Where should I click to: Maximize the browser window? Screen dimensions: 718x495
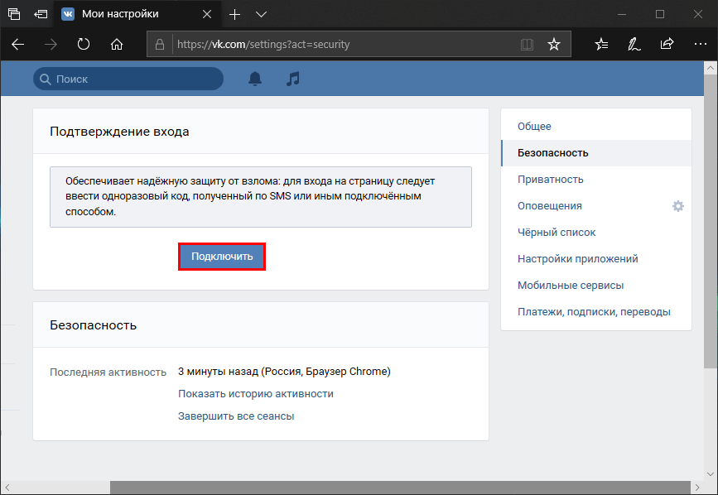(x=660, y=14)
